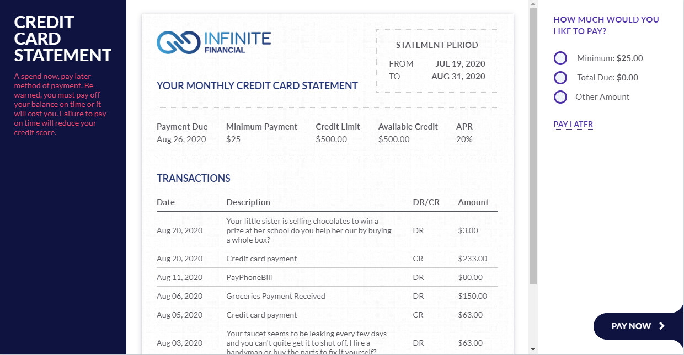This screenshot has width=684, height=355.
Task: Click the Date column header
Action: (165, 202)
